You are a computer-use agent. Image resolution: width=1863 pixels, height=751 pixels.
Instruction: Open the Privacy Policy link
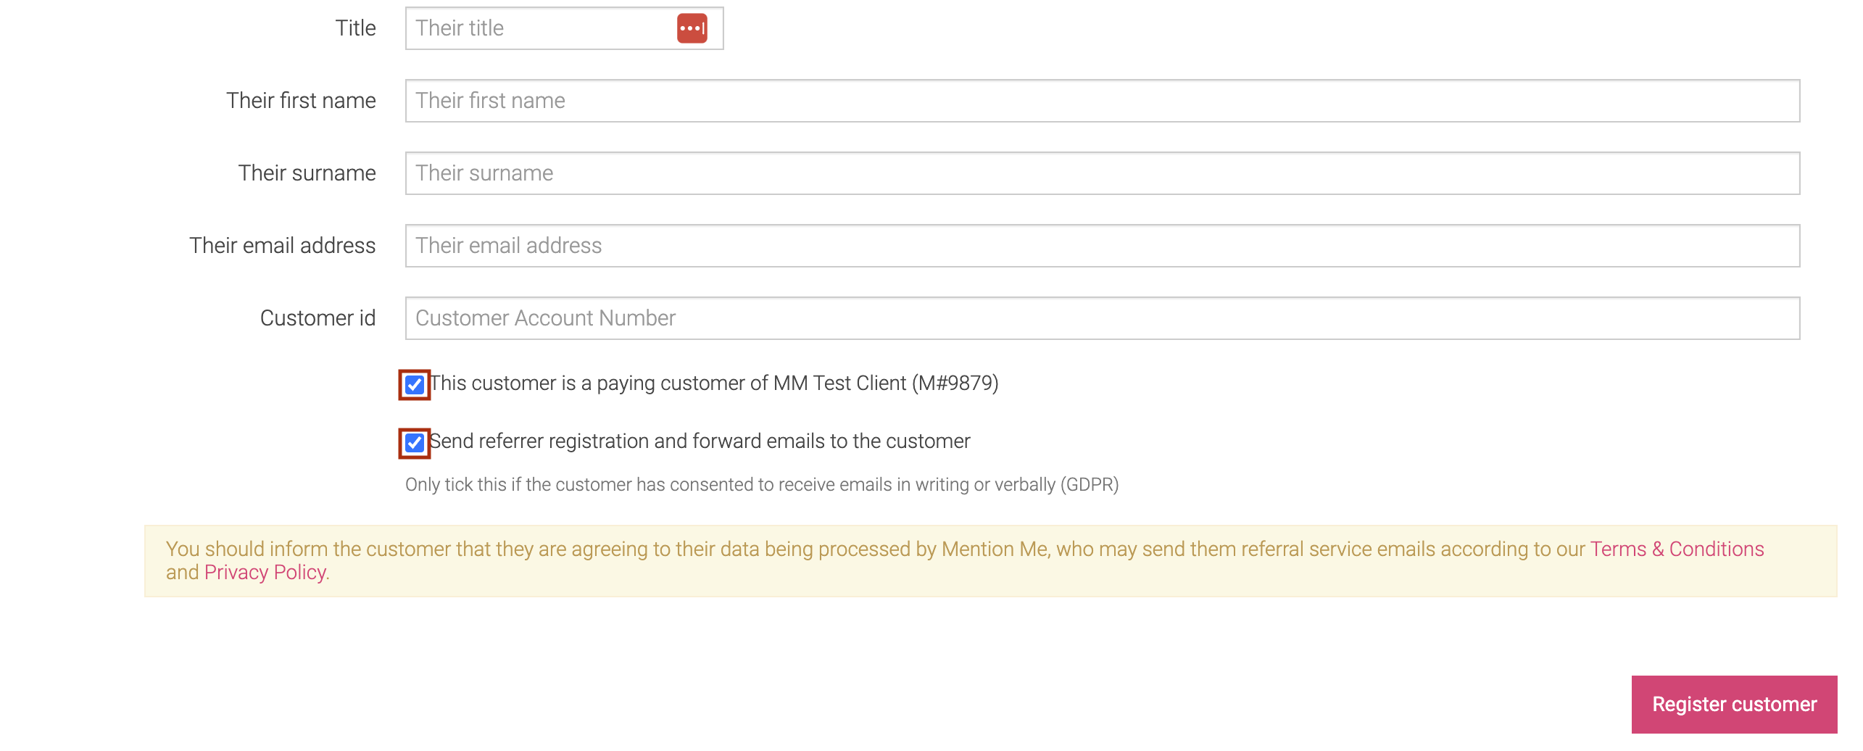pos(265,572)
